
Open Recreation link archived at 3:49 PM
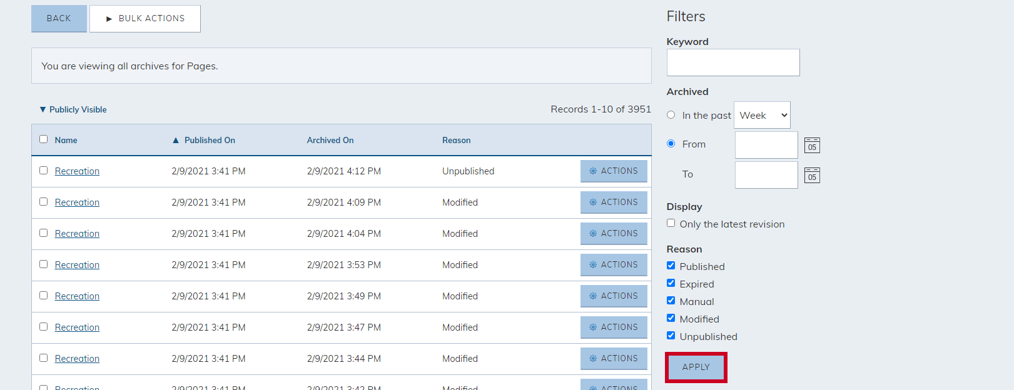(x=77, y=296)
